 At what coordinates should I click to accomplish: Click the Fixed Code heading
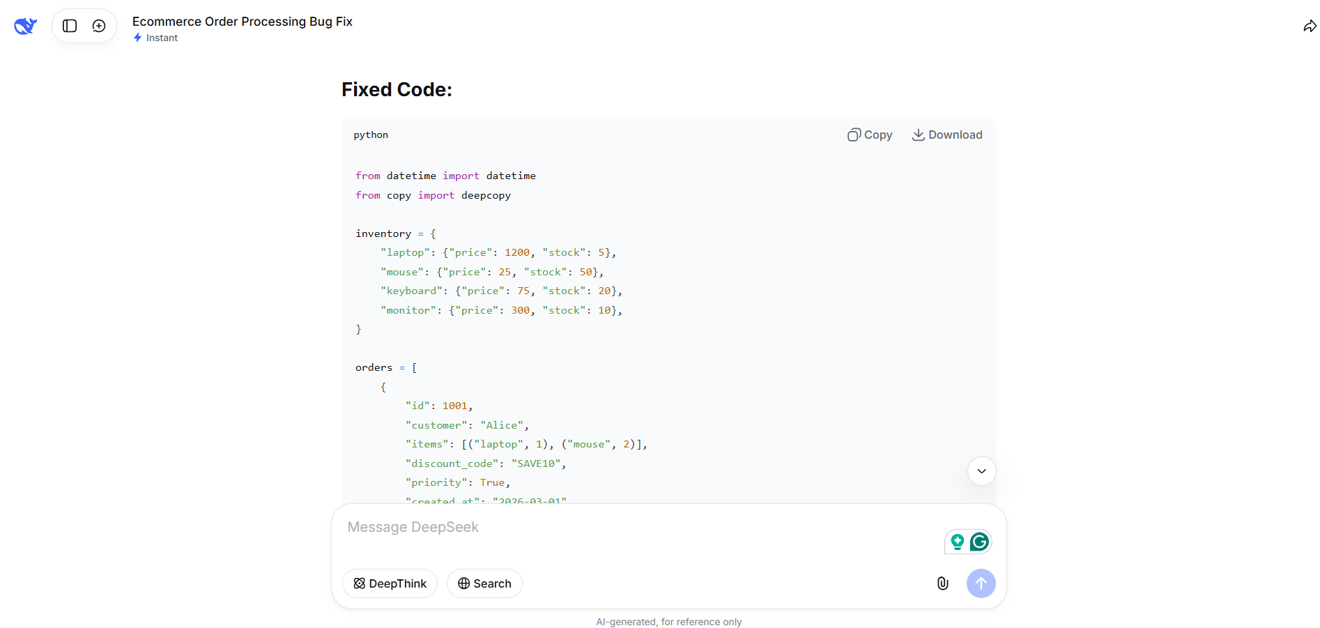tap(397, 90)
